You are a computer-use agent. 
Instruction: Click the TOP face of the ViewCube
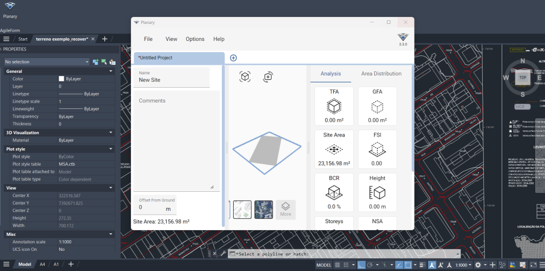coord(523,78)
